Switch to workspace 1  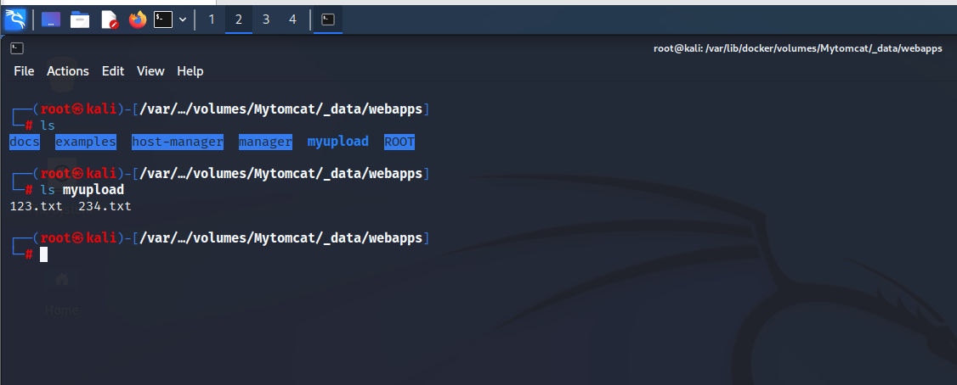[212, 20]
